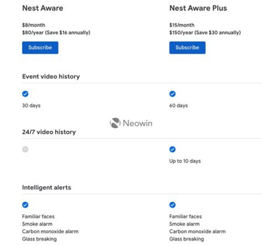Click the Intelligent alerts section header
Screen dimensions: 262x246
click(x=47, y=187)
